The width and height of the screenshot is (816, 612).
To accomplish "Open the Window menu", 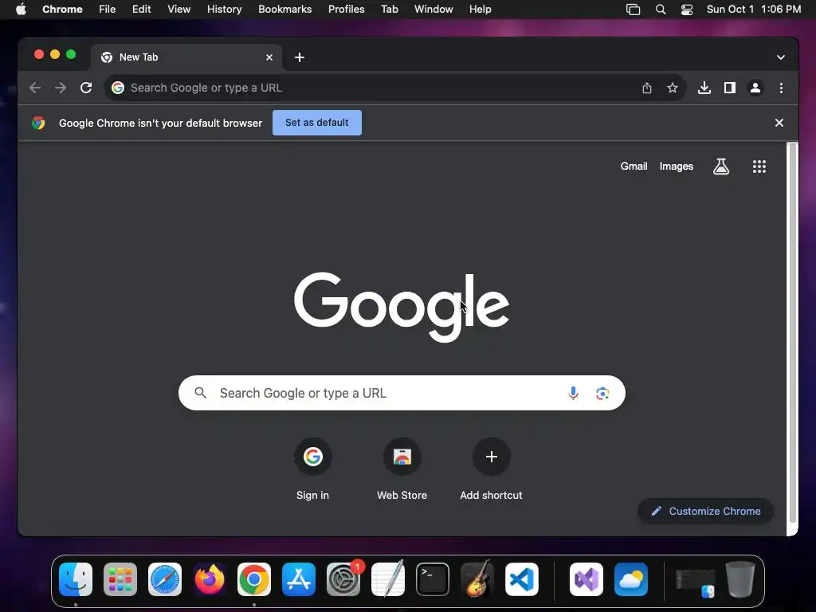I will tap(433, 10).
